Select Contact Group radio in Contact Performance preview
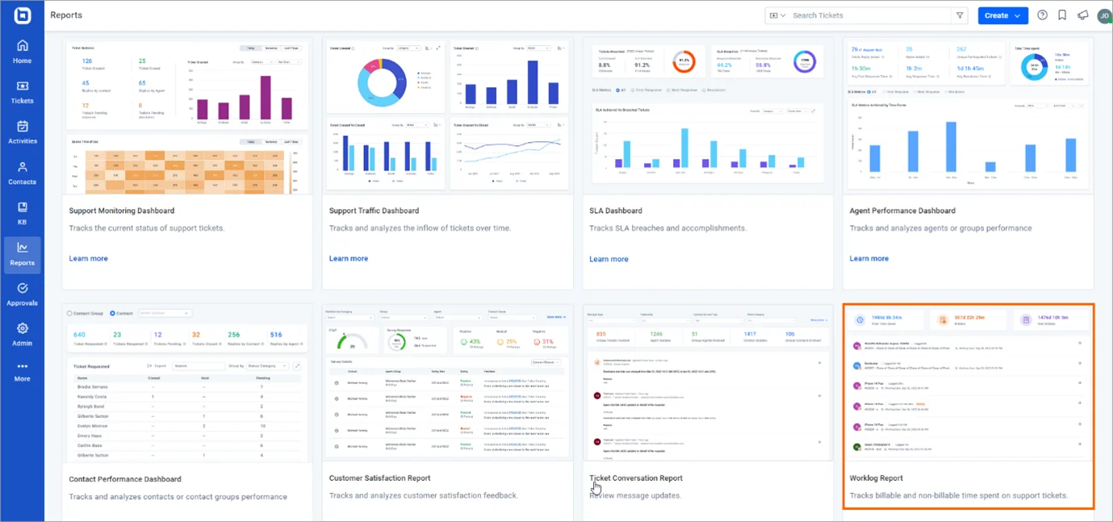 69,313
